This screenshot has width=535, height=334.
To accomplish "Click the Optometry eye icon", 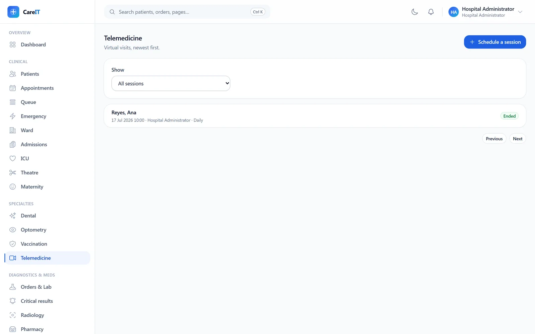I will pos(13,230).
